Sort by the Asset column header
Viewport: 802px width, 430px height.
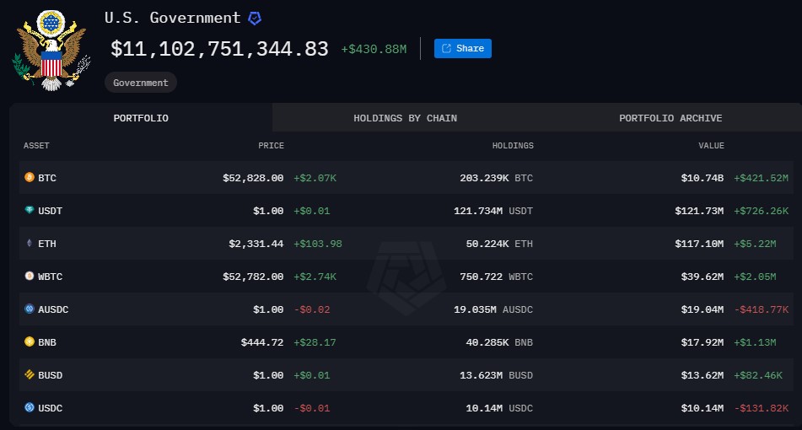(36, 146)
